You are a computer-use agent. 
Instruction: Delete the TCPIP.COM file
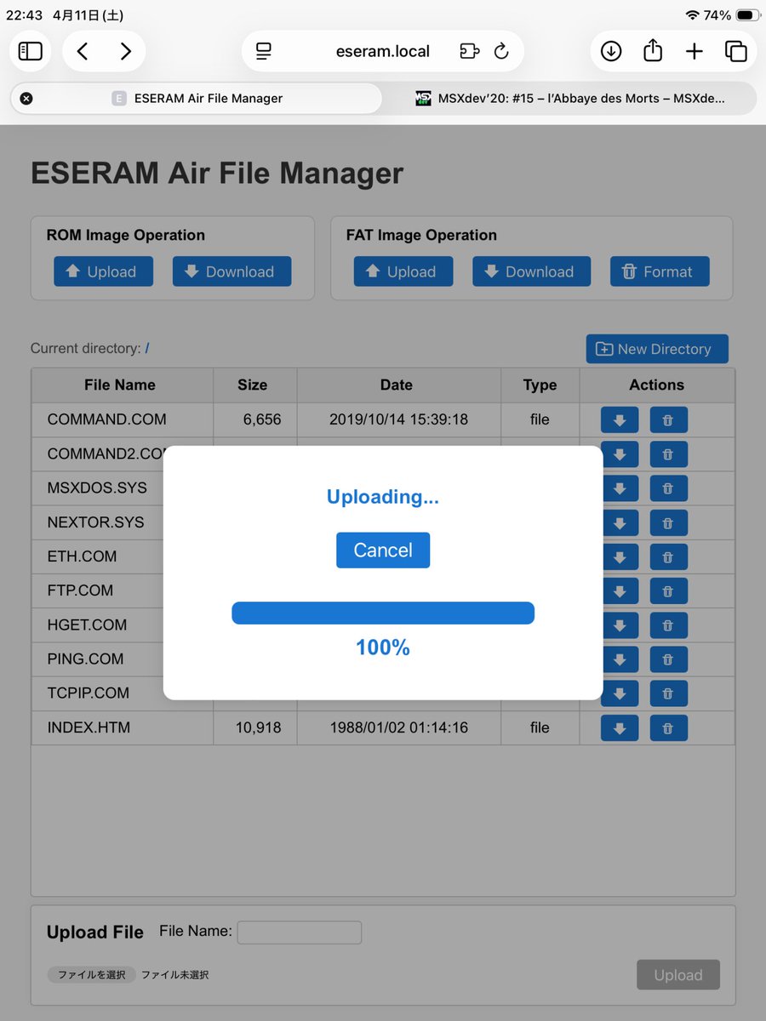pyautogui.click(x=669, y=693)
